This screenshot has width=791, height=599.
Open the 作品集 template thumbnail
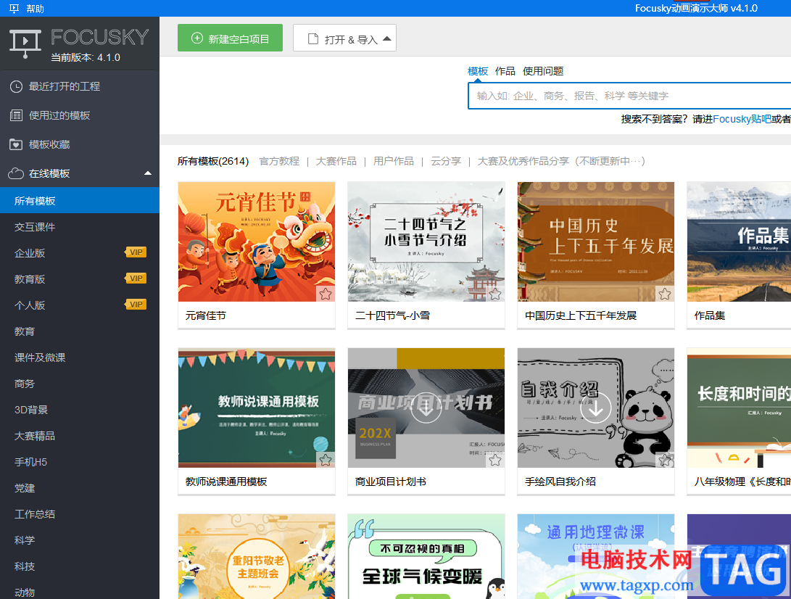click(x=739, y=241)
